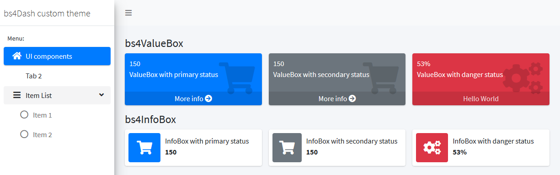This screenshot has height=175, width=560.
Task: Select the Item 2 circle icon
Action: point(25,134)
